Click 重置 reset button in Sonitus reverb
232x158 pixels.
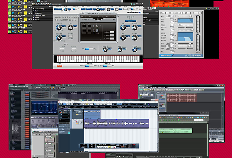[x=186, y=13]
